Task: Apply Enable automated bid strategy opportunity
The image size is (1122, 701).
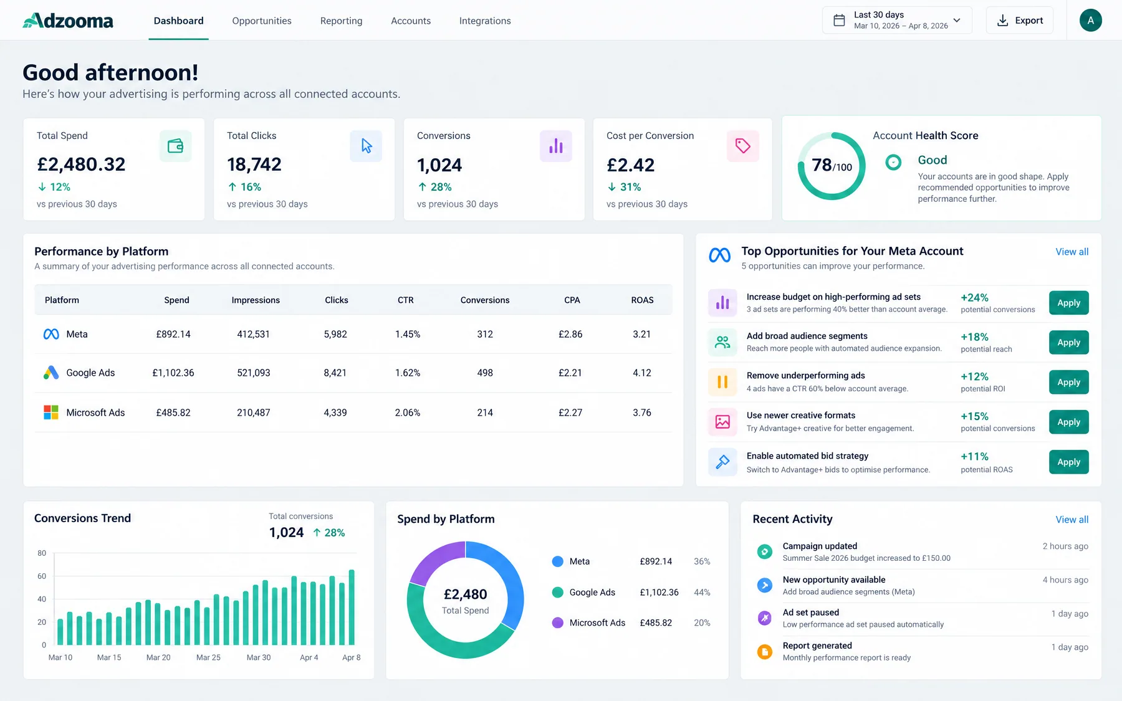Action: pyautogui.click(x=1068, y=462)
